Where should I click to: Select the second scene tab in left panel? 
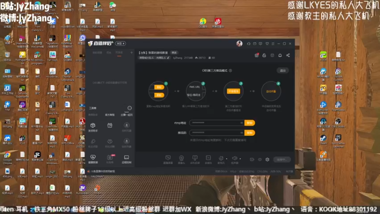point(109,53)
